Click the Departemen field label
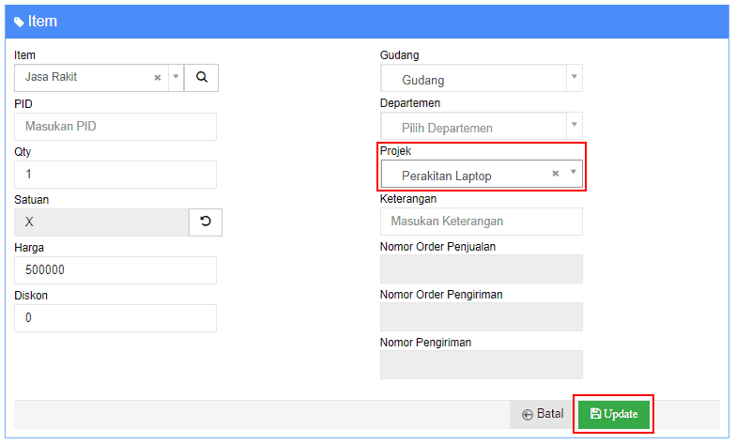 [x=409, y=103]
